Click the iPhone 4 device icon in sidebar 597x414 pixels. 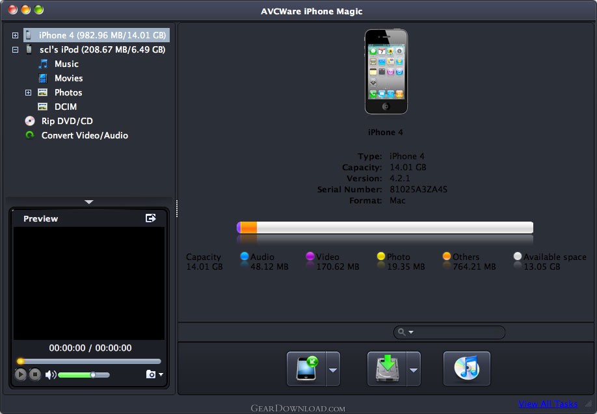[28, 35]
